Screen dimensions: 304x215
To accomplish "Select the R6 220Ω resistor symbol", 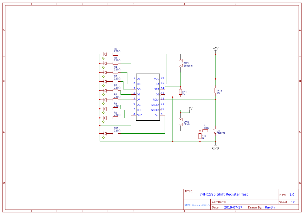I will tap(115, 90).
